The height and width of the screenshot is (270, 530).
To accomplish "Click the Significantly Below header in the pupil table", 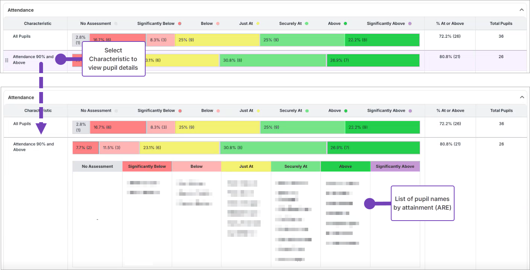I will tap(147, 166).
